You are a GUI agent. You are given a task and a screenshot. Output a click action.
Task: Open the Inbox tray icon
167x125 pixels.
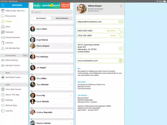click(x=3, y=27)
